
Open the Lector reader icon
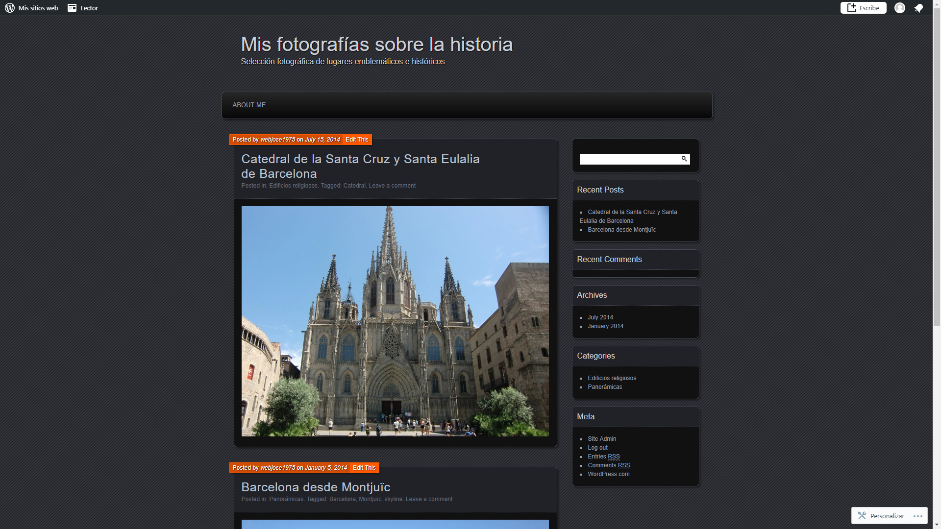tap(72, 8)
